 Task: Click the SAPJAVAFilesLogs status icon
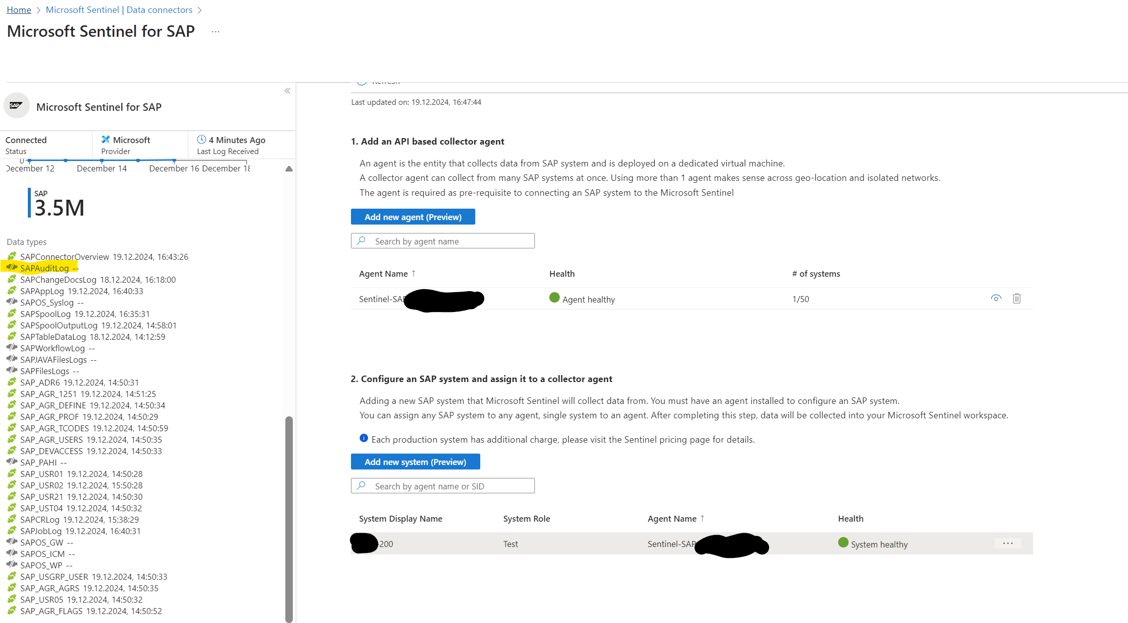(x=12, y=359)
